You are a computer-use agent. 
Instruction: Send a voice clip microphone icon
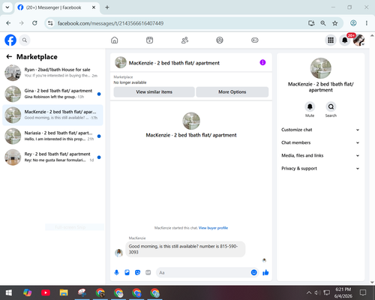[x=116, y=272]
